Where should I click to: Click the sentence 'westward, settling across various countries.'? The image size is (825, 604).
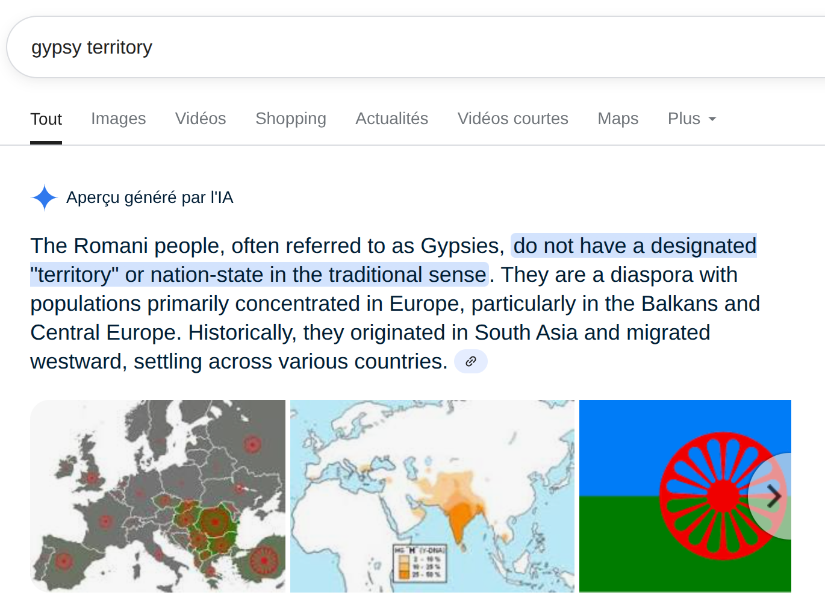point(239,361)
